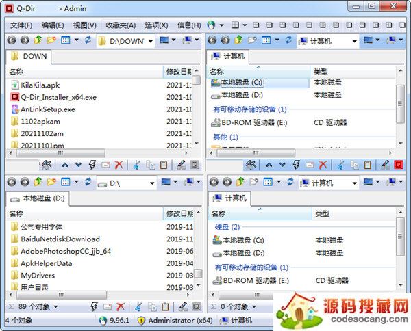Select the DOWN tab
The height and width of the screenshot is (331, 411).
point(29,57)
